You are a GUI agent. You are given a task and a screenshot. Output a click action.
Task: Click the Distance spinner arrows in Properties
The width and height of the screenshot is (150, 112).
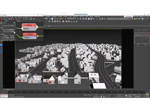(13, 30)
